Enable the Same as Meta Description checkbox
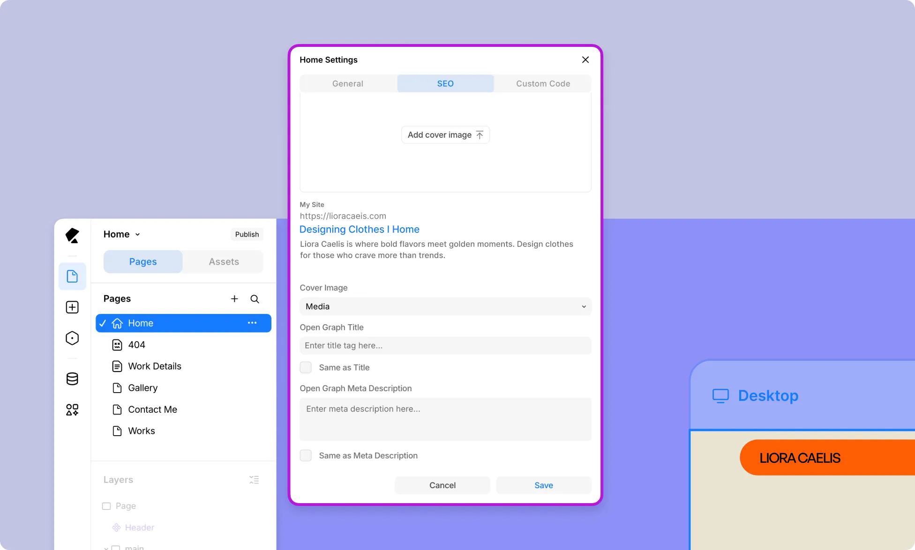The width and height of the screenshot is (915, 550). tap(306, 455)
